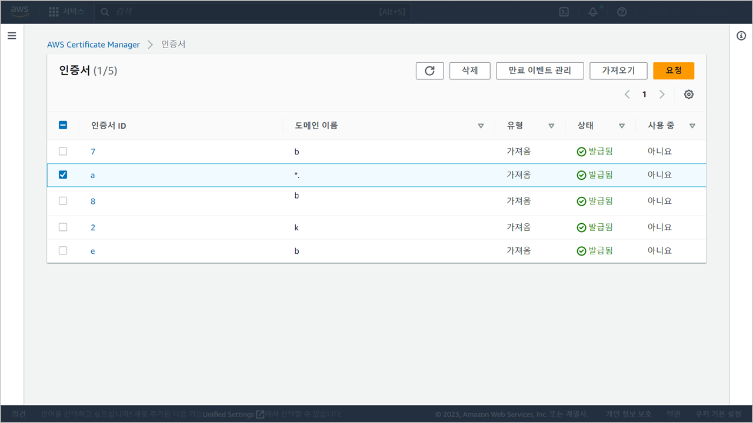Click page number 1
The height and width of the screenshot is (423, 753).
(644, 94)
